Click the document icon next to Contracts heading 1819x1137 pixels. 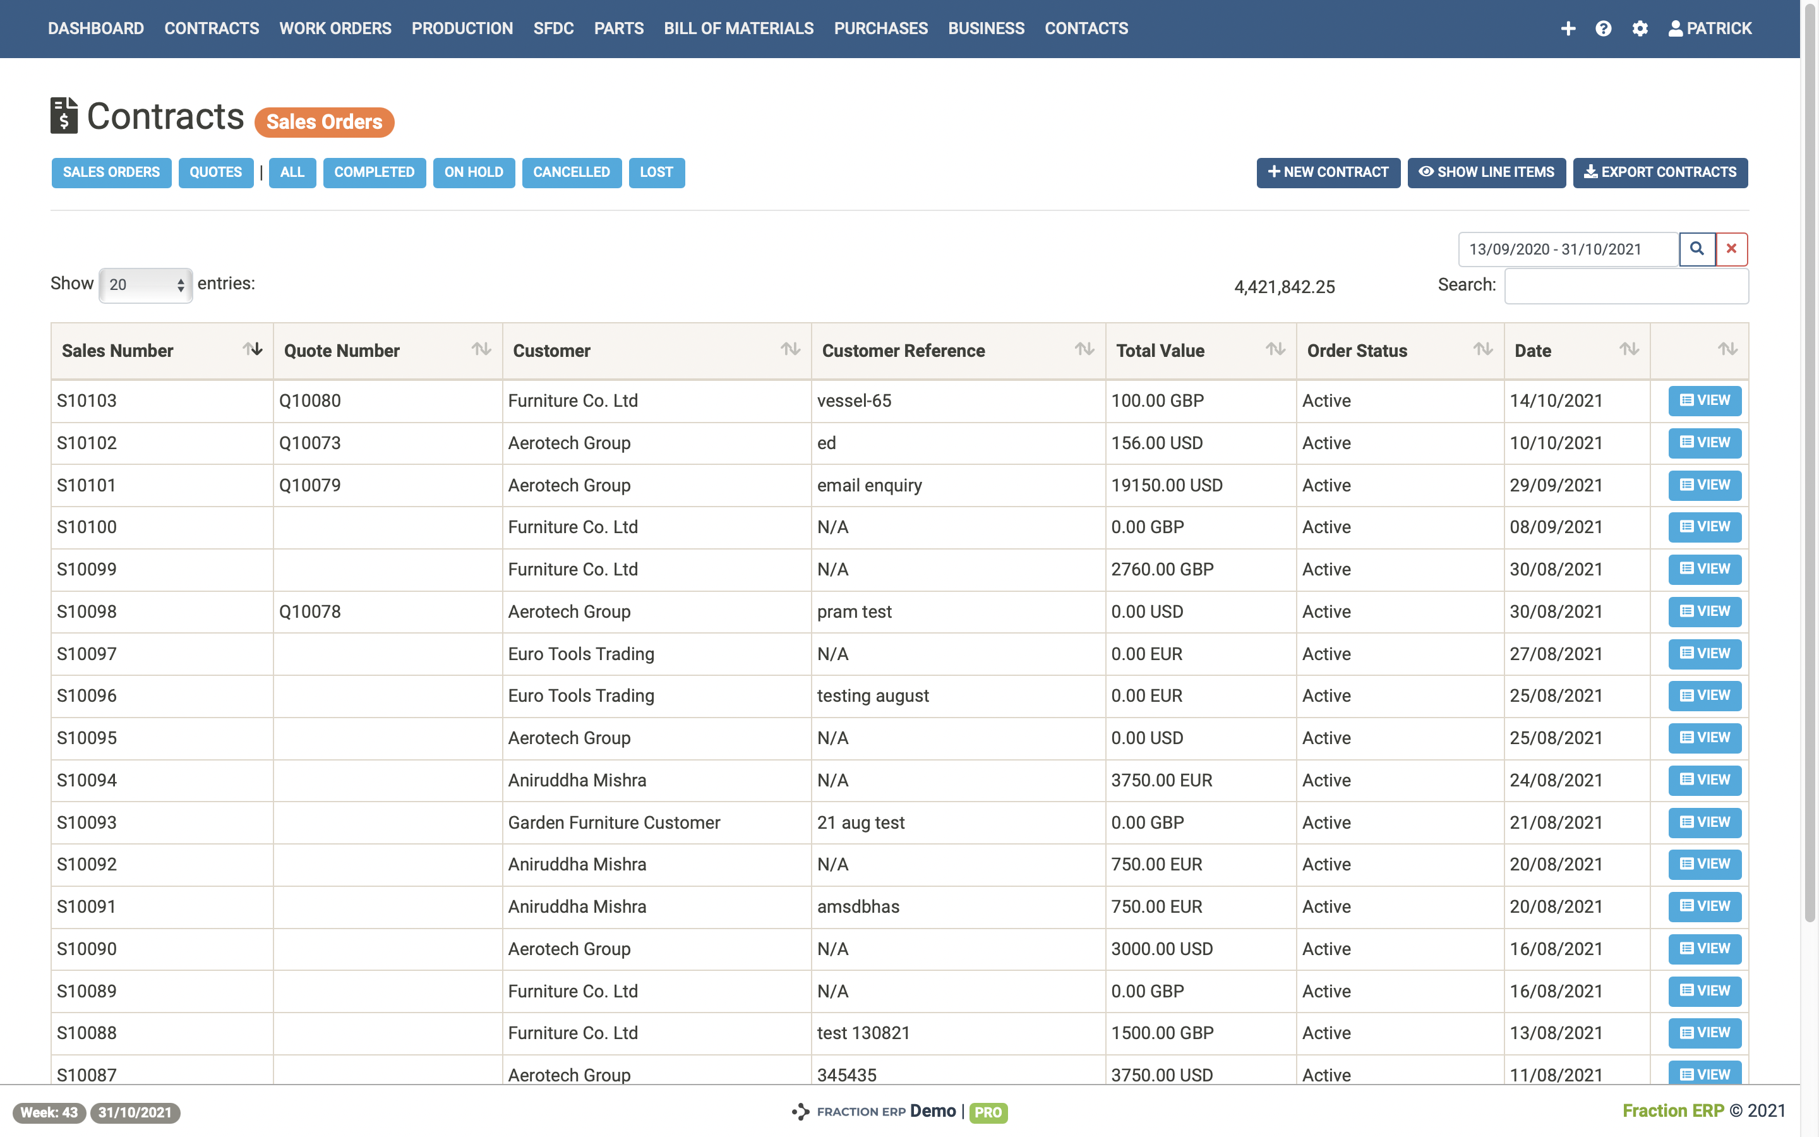(64, 117)
